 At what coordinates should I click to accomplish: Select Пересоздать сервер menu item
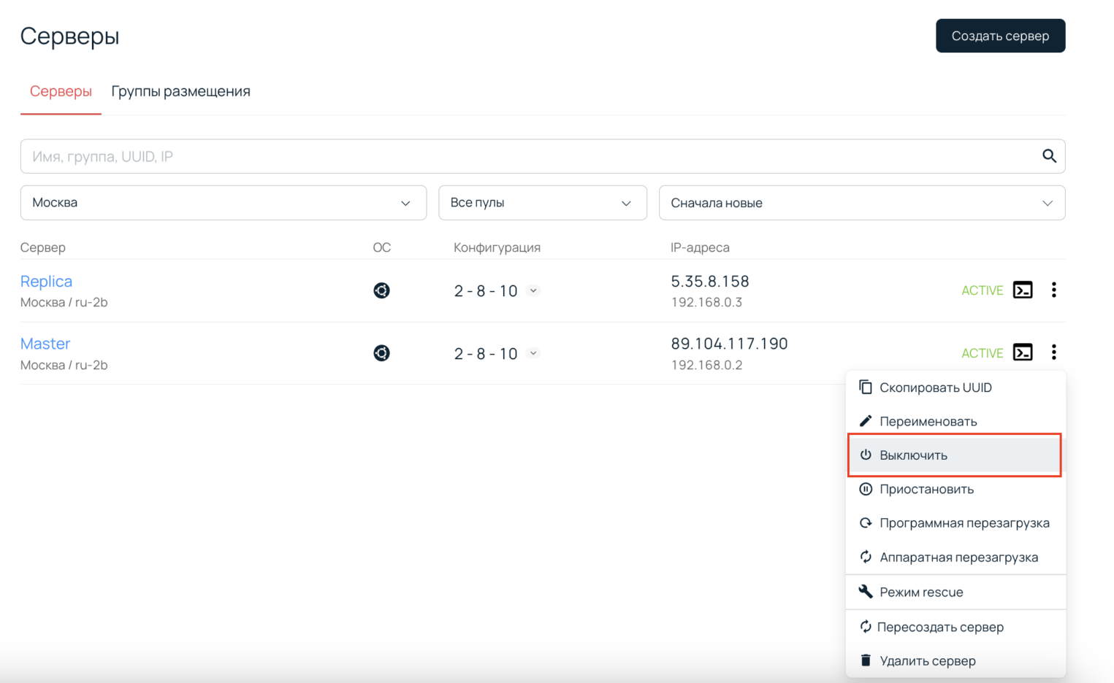955,627
